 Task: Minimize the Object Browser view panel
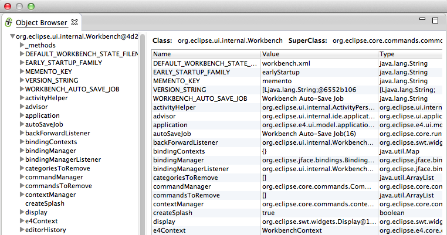pyautogui.click(x=420, y=21)
